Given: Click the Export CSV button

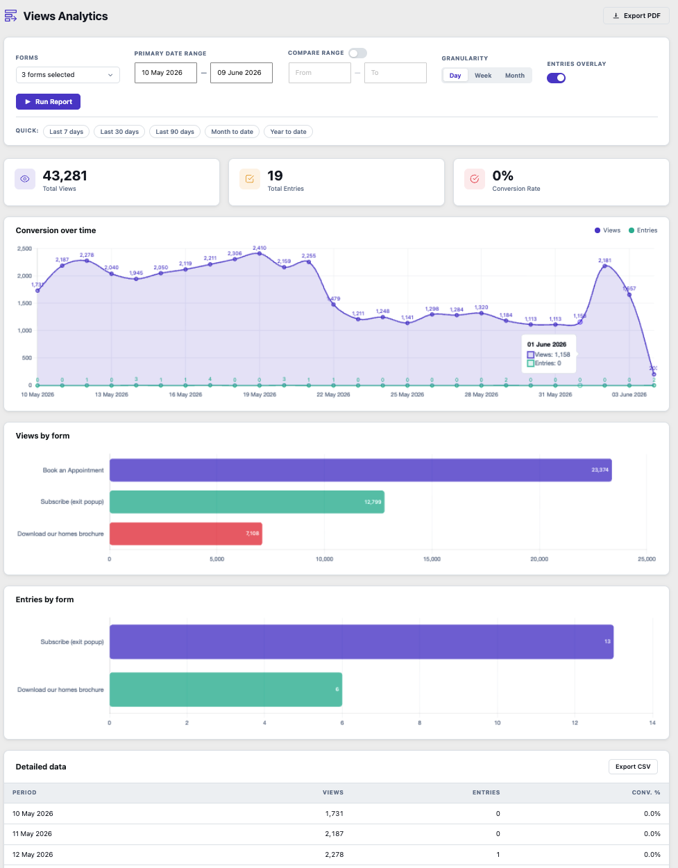Looking at the screenshot, I should [x=633, y=767].
